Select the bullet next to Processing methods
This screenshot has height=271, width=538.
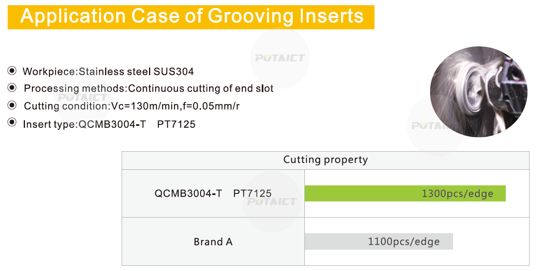pyautogui.click(x=12, y=88)
